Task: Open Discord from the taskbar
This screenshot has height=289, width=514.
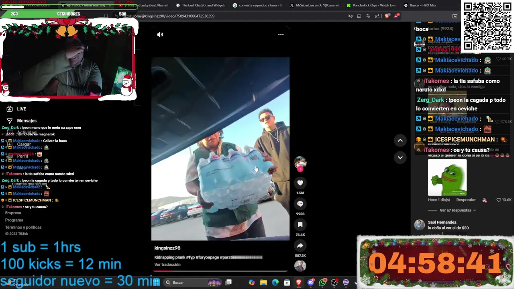Action: point(310,283)
